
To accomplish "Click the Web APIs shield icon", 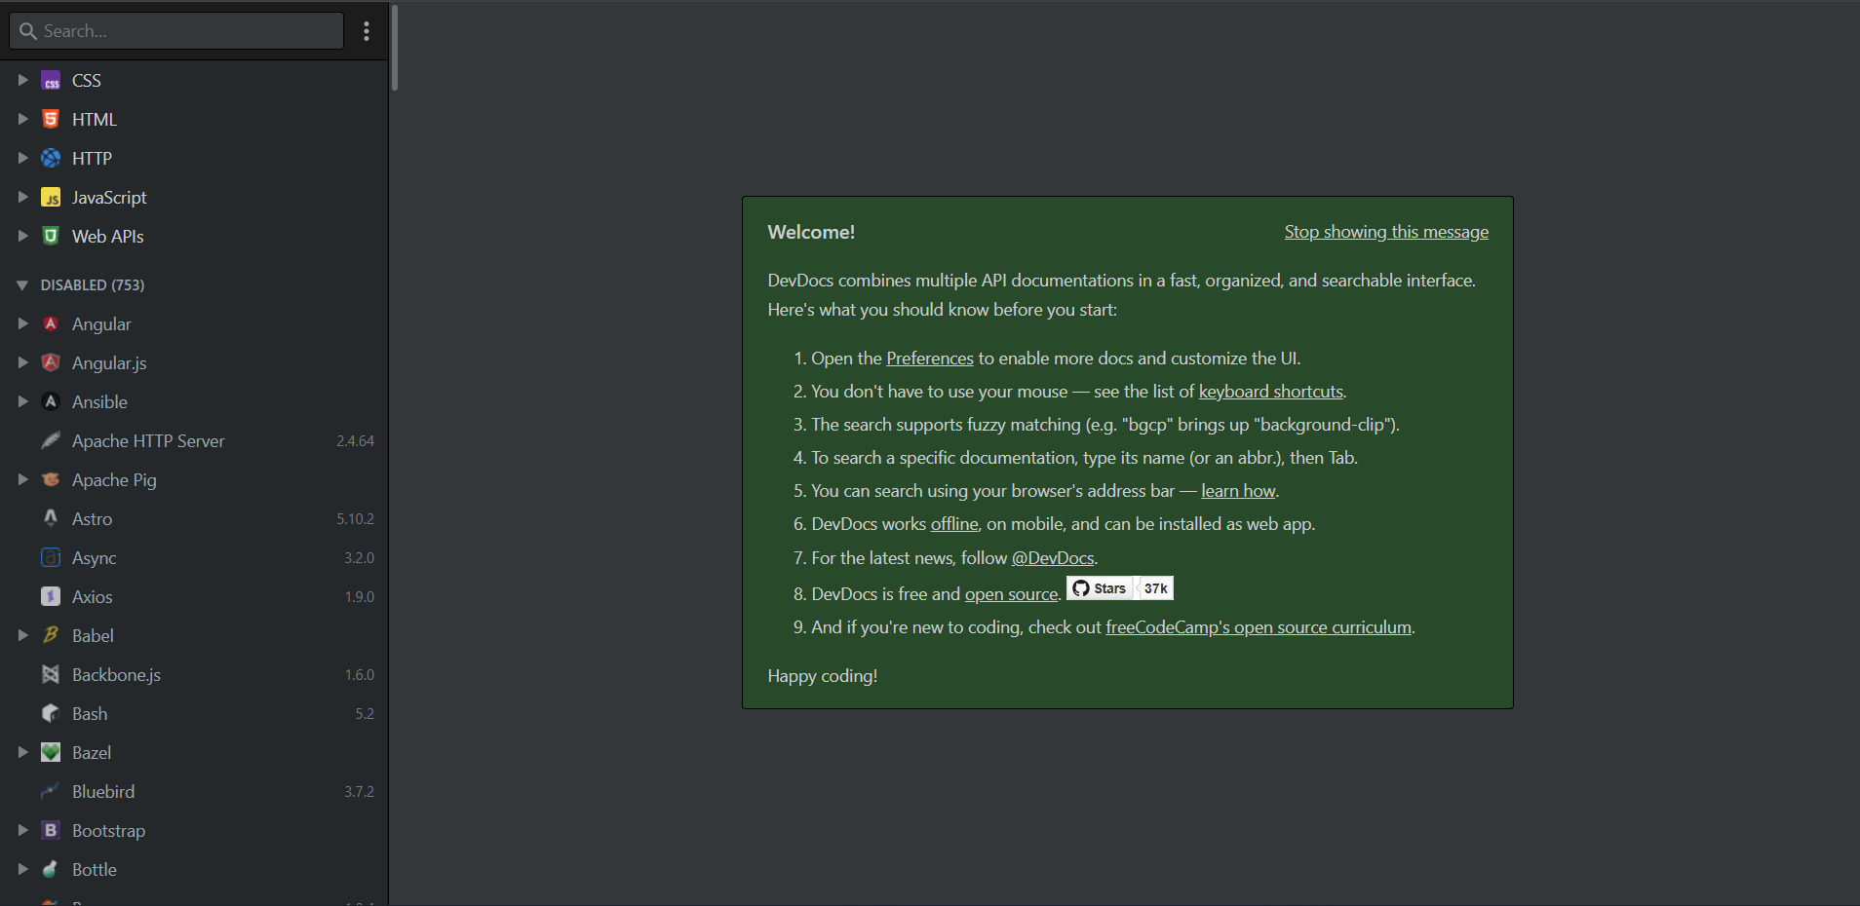I will [x=50, y=236].
